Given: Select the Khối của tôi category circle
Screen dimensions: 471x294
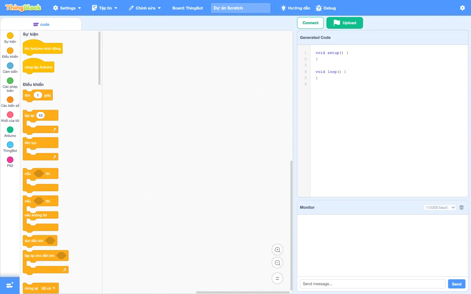Looking at the screenshot, I should (x=10, y=115).
